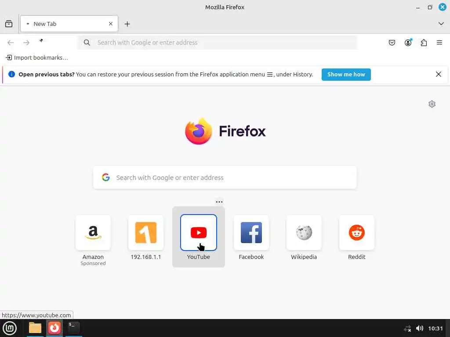Open the Wikipedia shortcut tile

coord(304,233)
